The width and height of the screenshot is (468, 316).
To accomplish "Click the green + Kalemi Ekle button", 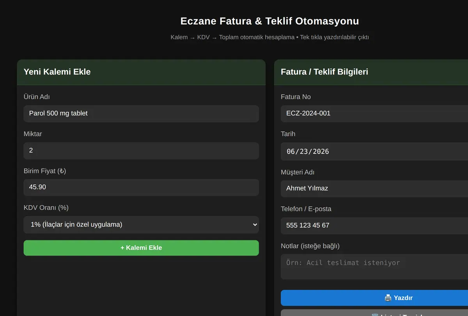I will (x=141, y=248).
